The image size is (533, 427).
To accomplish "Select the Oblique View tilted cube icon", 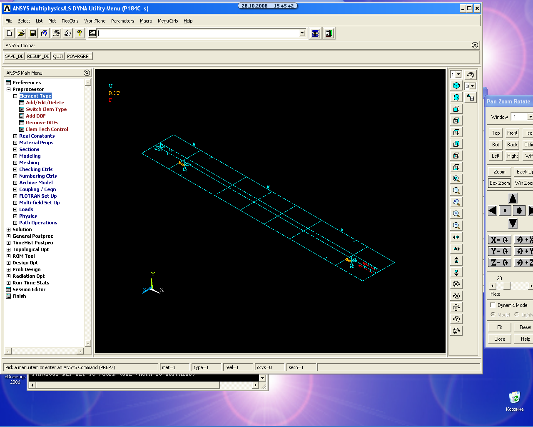I will (456, 97).
